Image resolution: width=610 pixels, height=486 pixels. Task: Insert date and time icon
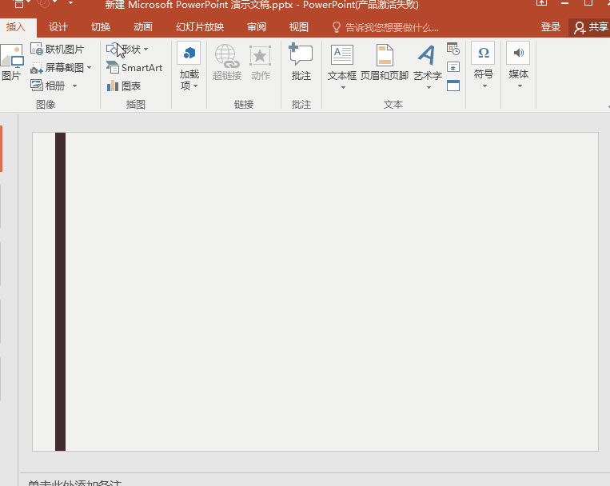click(x=453, y=50)
